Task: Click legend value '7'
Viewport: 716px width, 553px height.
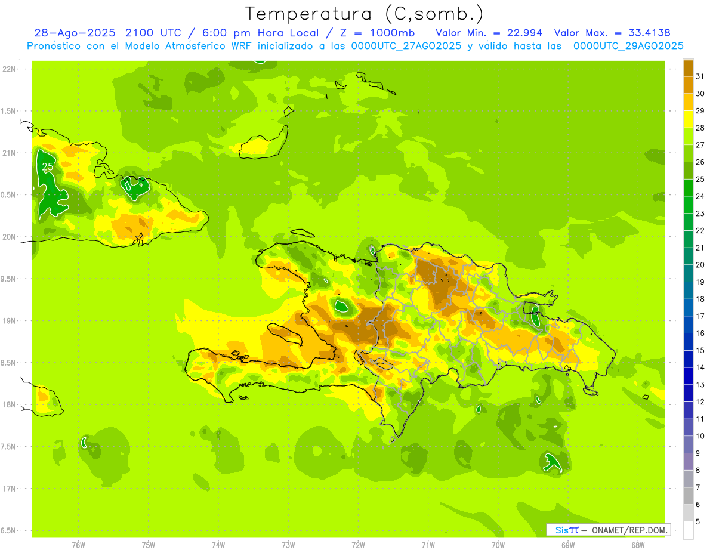Action: click(698, 487)
